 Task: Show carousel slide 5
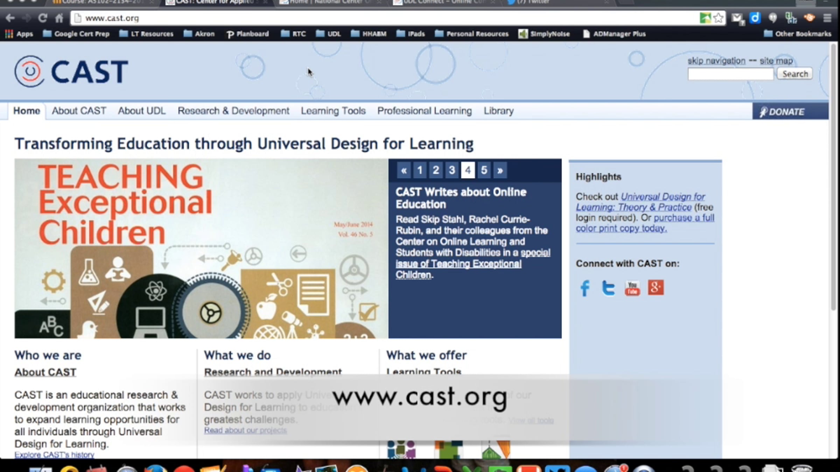coord(484,170)
